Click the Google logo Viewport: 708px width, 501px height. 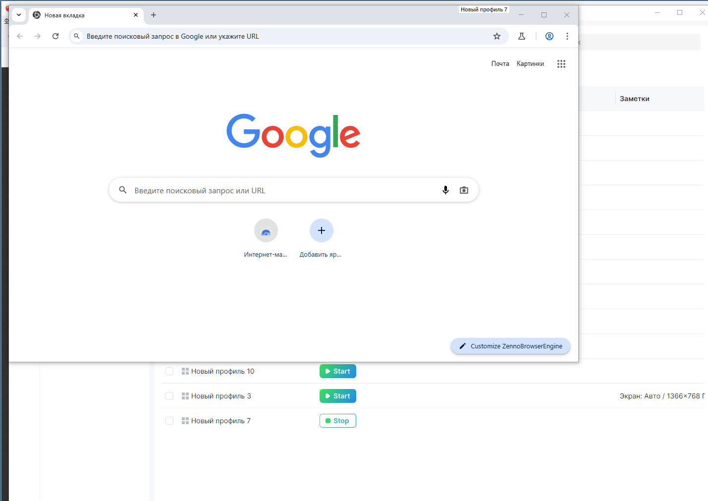pyautogui.click(x=293, y=135)
